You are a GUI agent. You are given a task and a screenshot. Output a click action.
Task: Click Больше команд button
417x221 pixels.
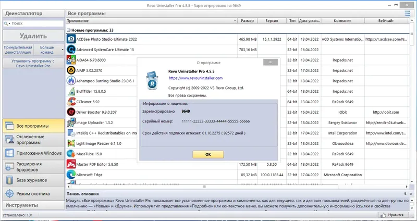coord(47,50)
